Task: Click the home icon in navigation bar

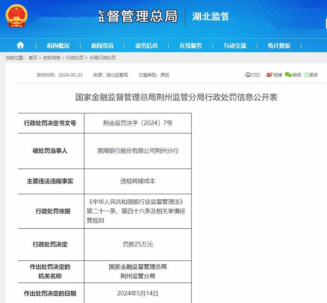Action: (x=20, y=45)
